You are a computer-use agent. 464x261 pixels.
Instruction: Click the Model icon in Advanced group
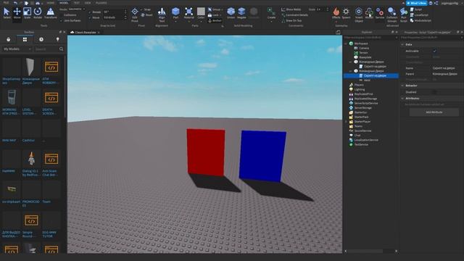tap(369, 14)
